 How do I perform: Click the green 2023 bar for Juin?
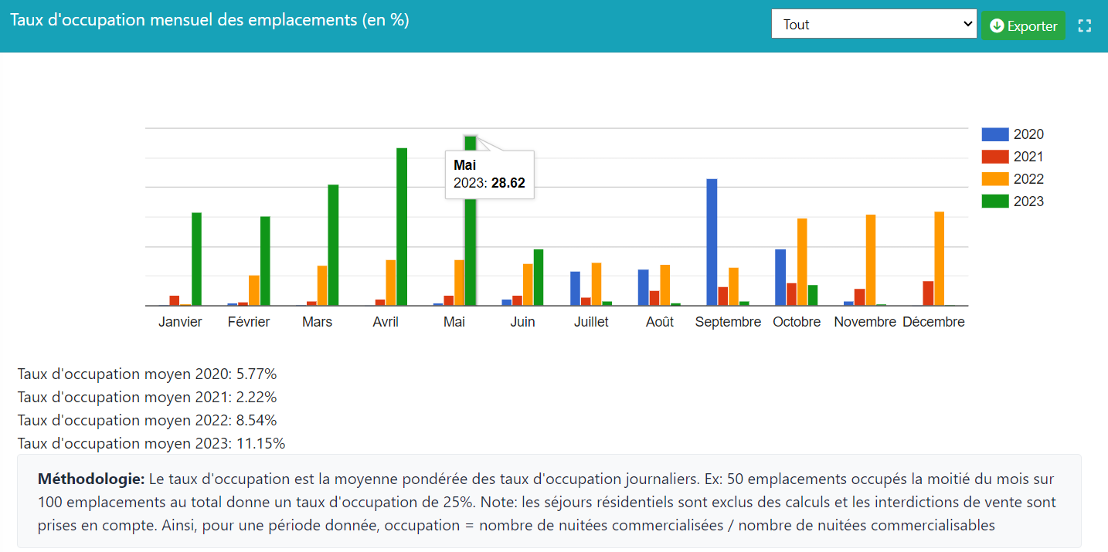[539, 277]
